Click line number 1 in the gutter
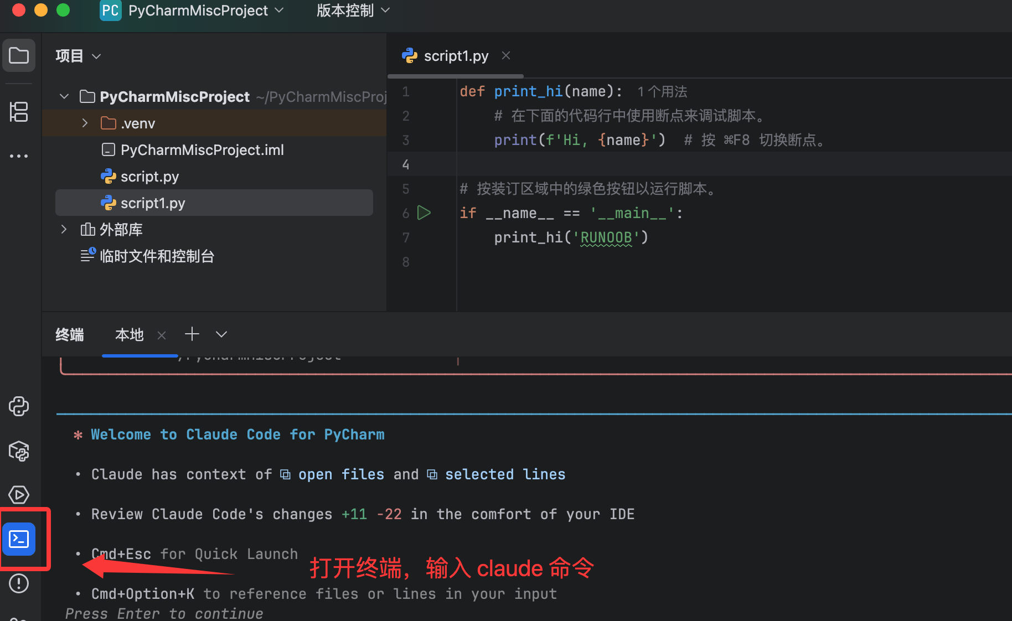Image resolution: width=1012 pixels, height=621 pixels. click(406, 92)
